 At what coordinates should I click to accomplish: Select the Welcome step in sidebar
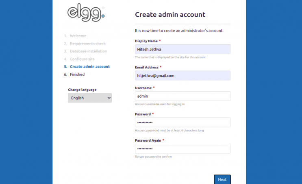pyautogui.click(x=78, y=36)
